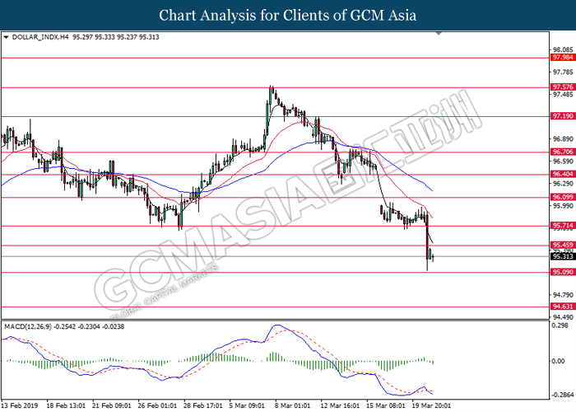Click the 26 Feb 01:01 time label

[x=157, y=405]
